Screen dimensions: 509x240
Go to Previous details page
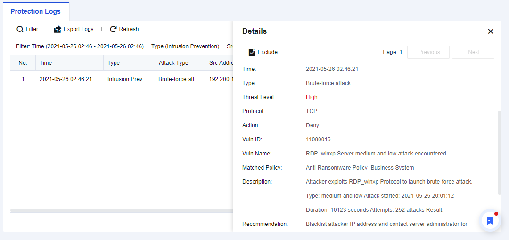pos(428,52)
